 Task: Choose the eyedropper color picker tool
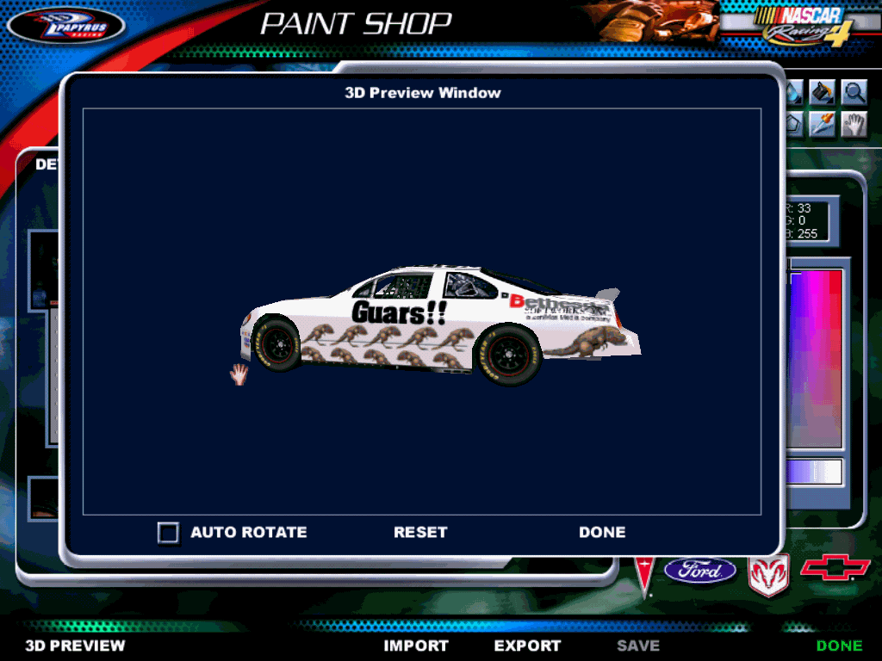pyautogui.click(x=823, y=125)
